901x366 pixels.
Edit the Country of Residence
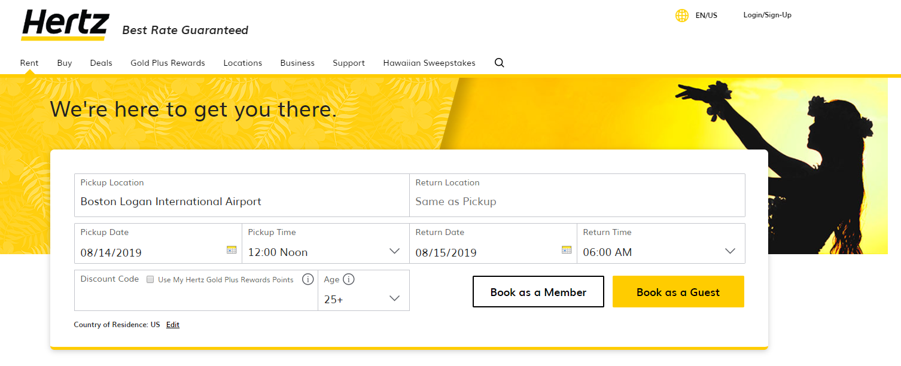click(173, 325)
